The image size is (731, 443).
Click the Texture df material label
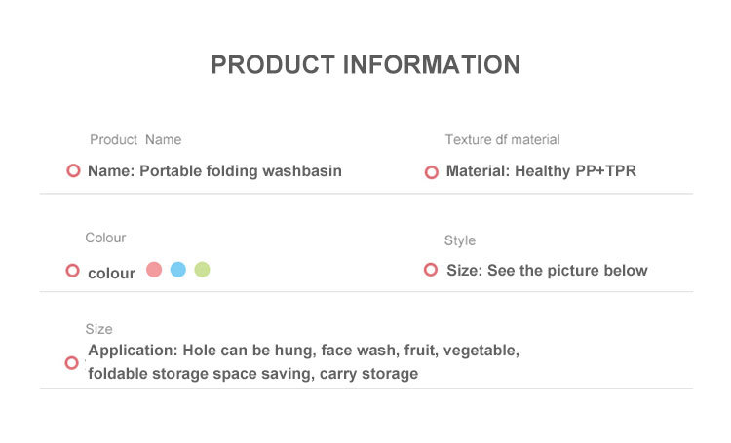(502, 140)
